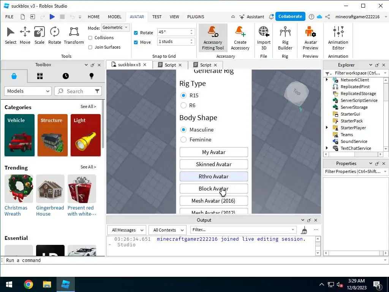This screenshot has width=389, height=292.
Task: Uncheck the Rotate snap checkbox
Action: click(x=136, y=33)
